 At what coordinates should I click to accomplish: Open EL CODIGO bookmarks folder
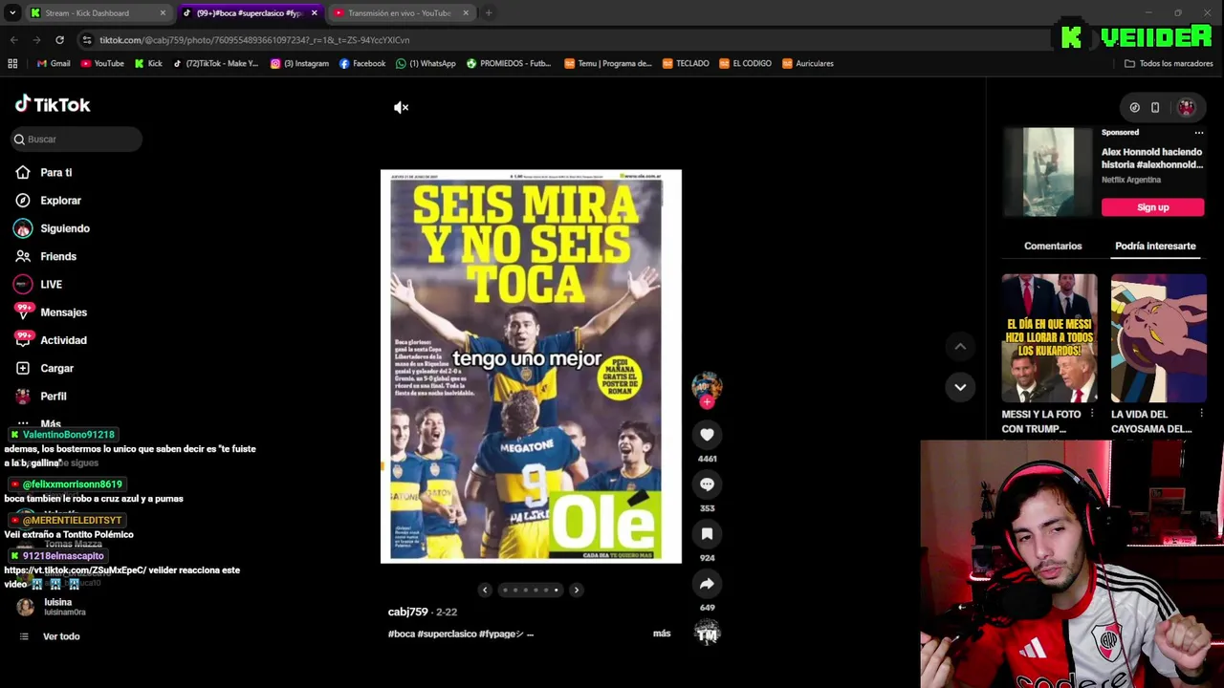tap(744, 64)
